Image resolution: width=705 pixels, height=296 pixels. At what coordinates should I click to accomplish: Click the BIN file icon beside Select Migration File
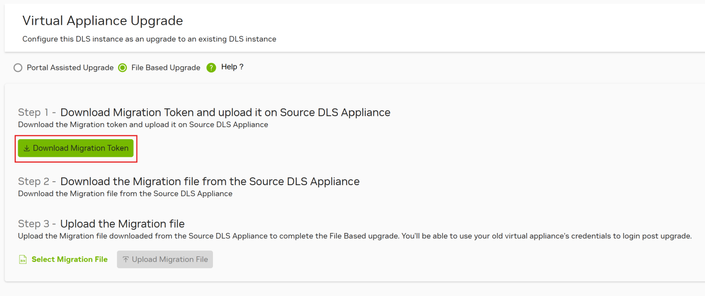tap(23, 259)
